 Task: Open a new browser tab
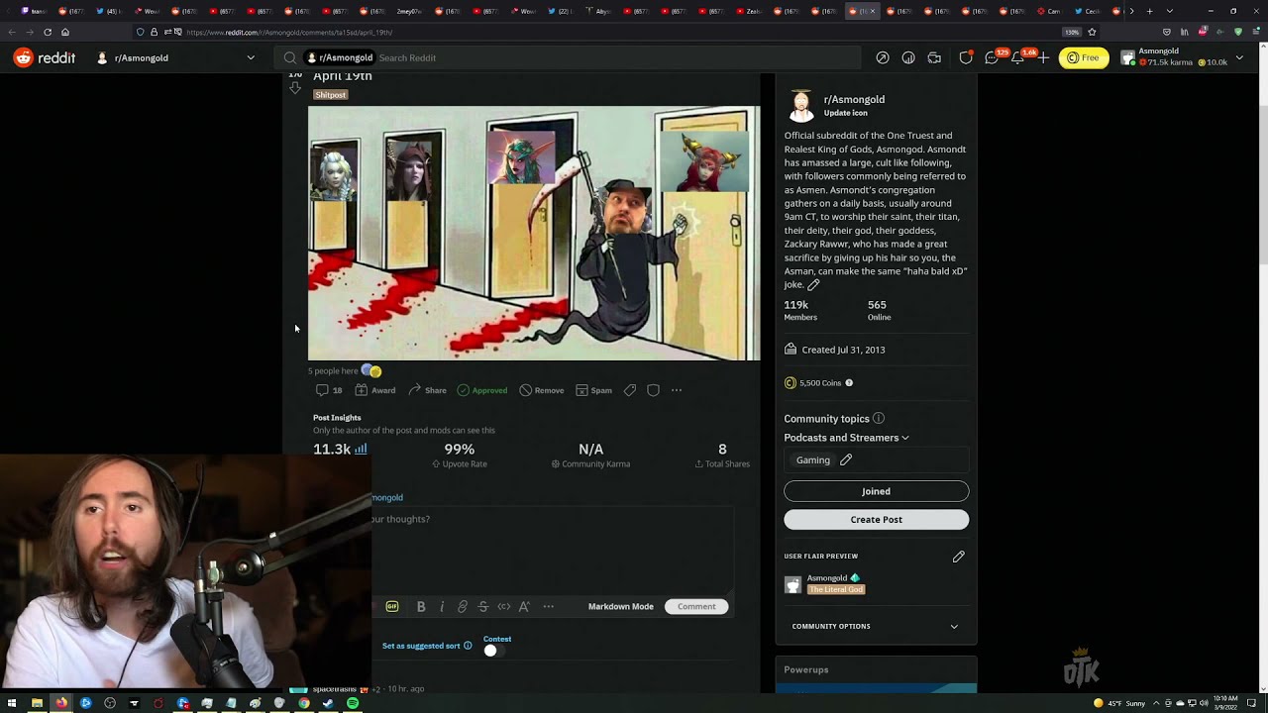click(x=1149, y=11)
